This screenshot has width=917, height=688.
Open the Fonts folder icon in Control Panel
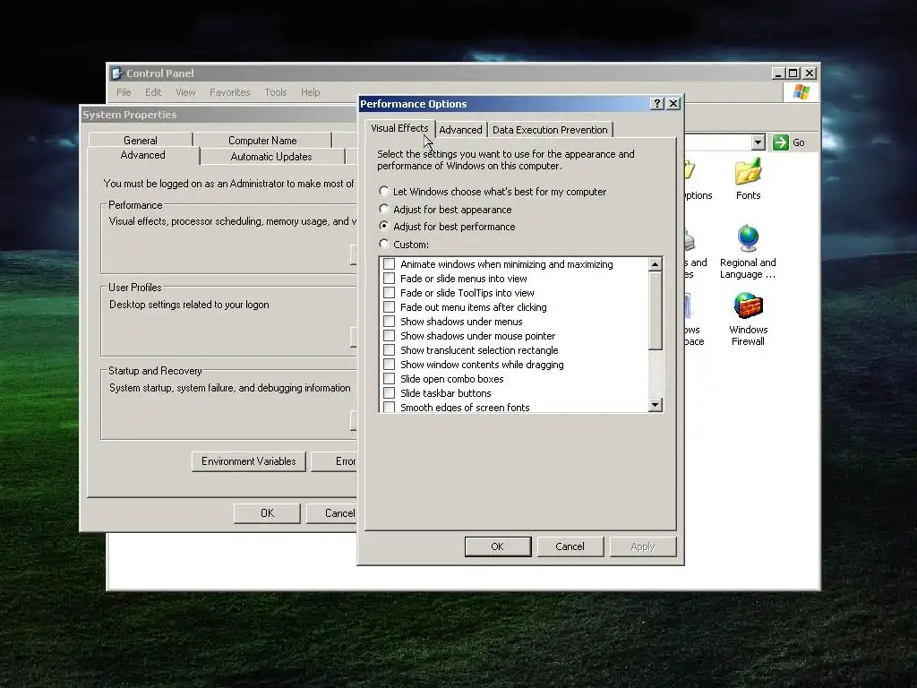748,172
